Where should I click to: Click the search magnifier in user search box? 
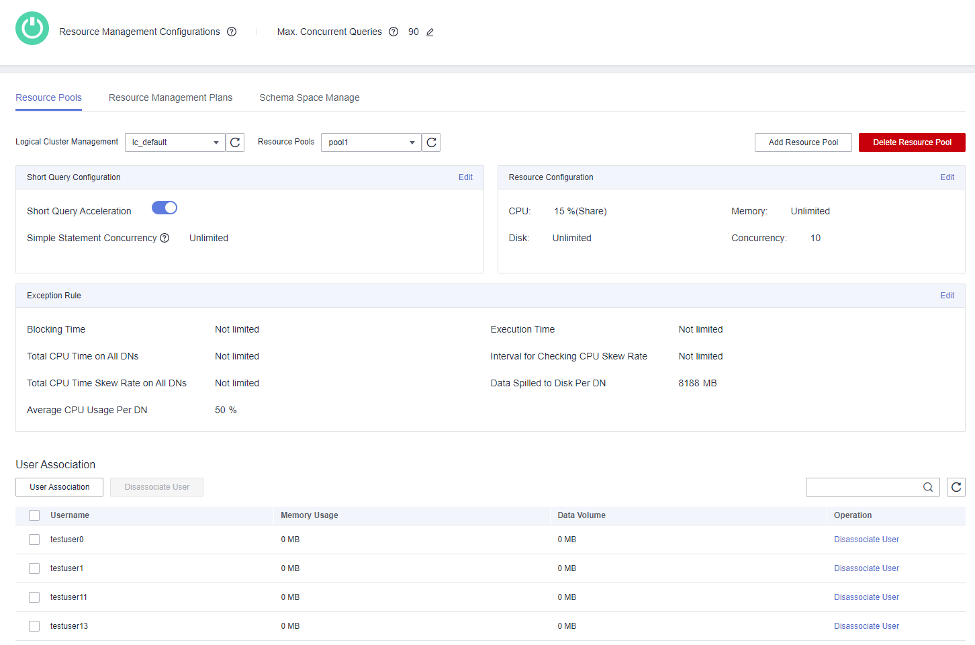(928, 487)
